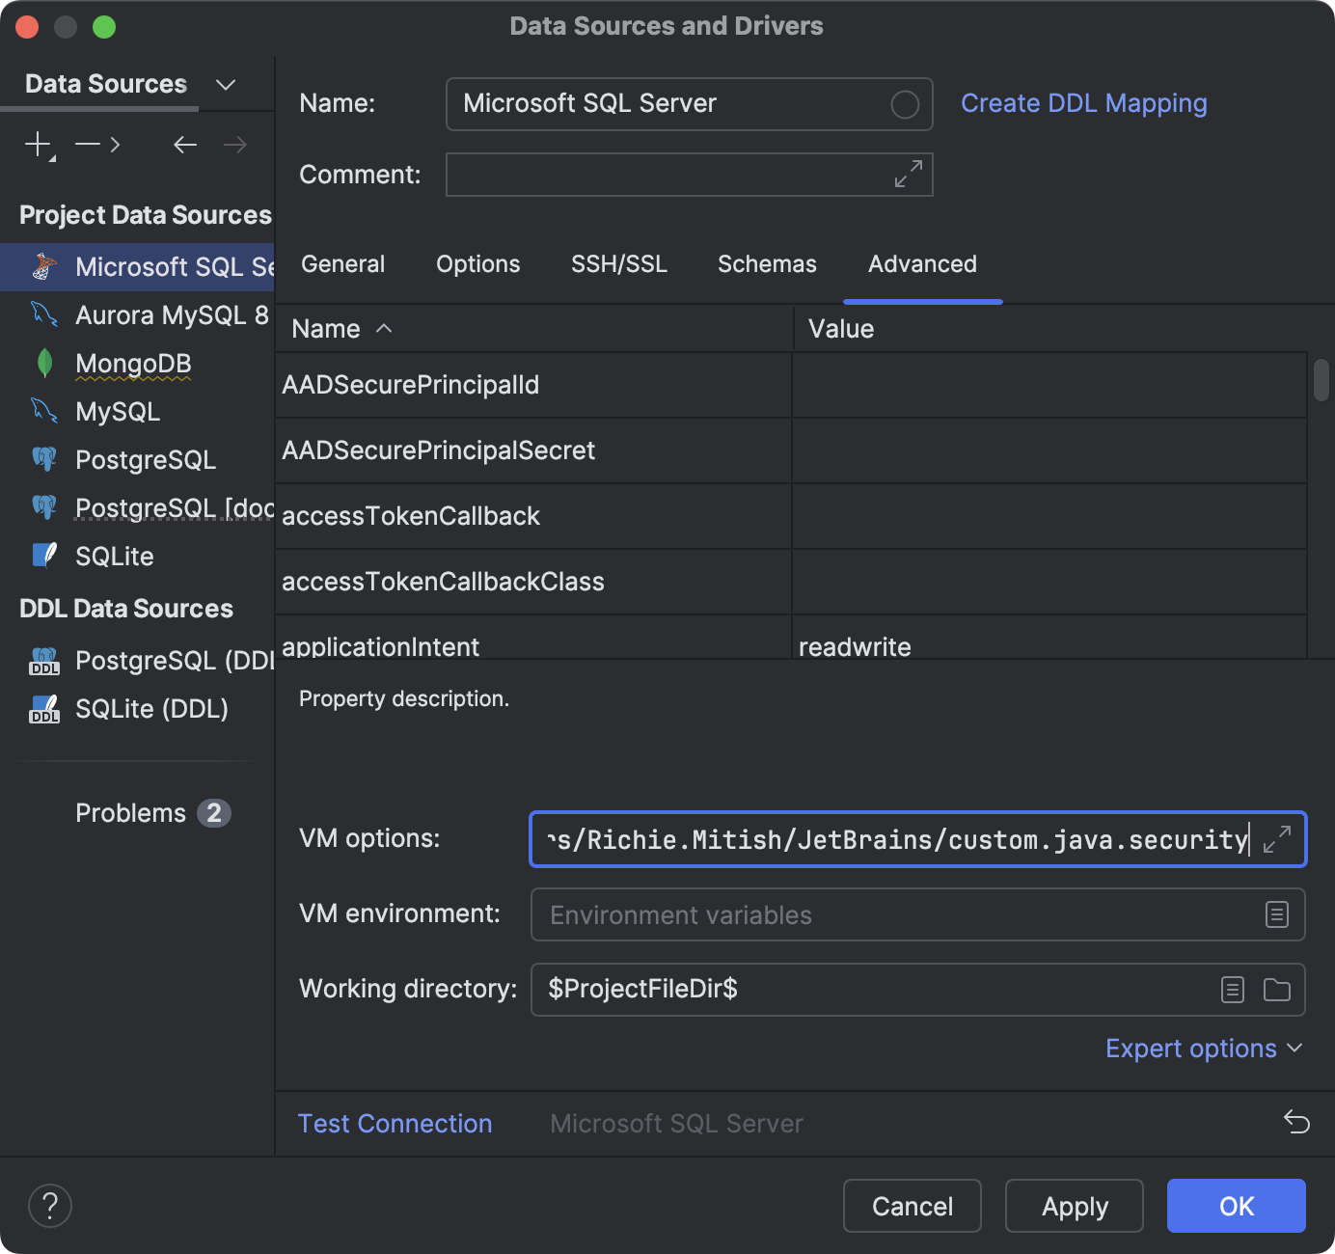Navigate forward in data source history

coord(234,145)
